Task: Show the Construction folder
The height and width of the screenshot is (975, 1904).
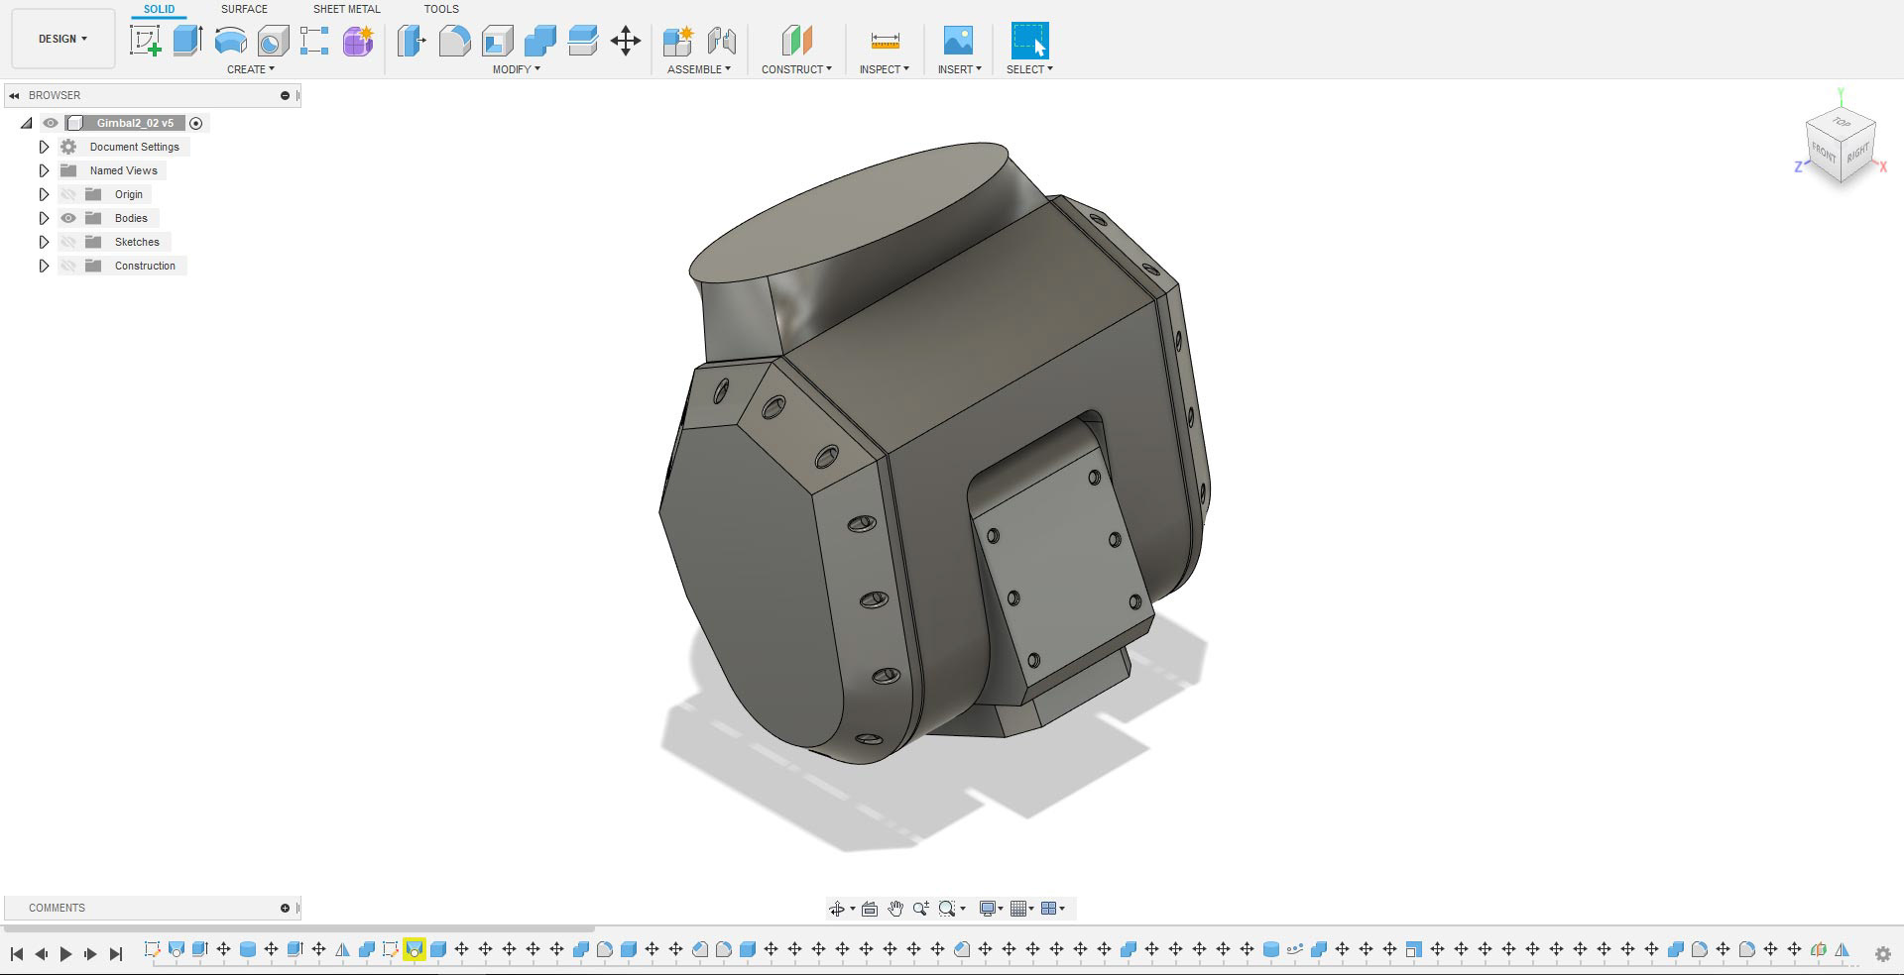Action: pyautogui.click(x=68, y=266)
